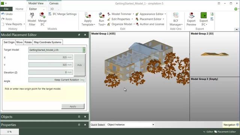Screen dimensions: 240x135
Task: Open the Model Filter tool
Action: (32, 19)
